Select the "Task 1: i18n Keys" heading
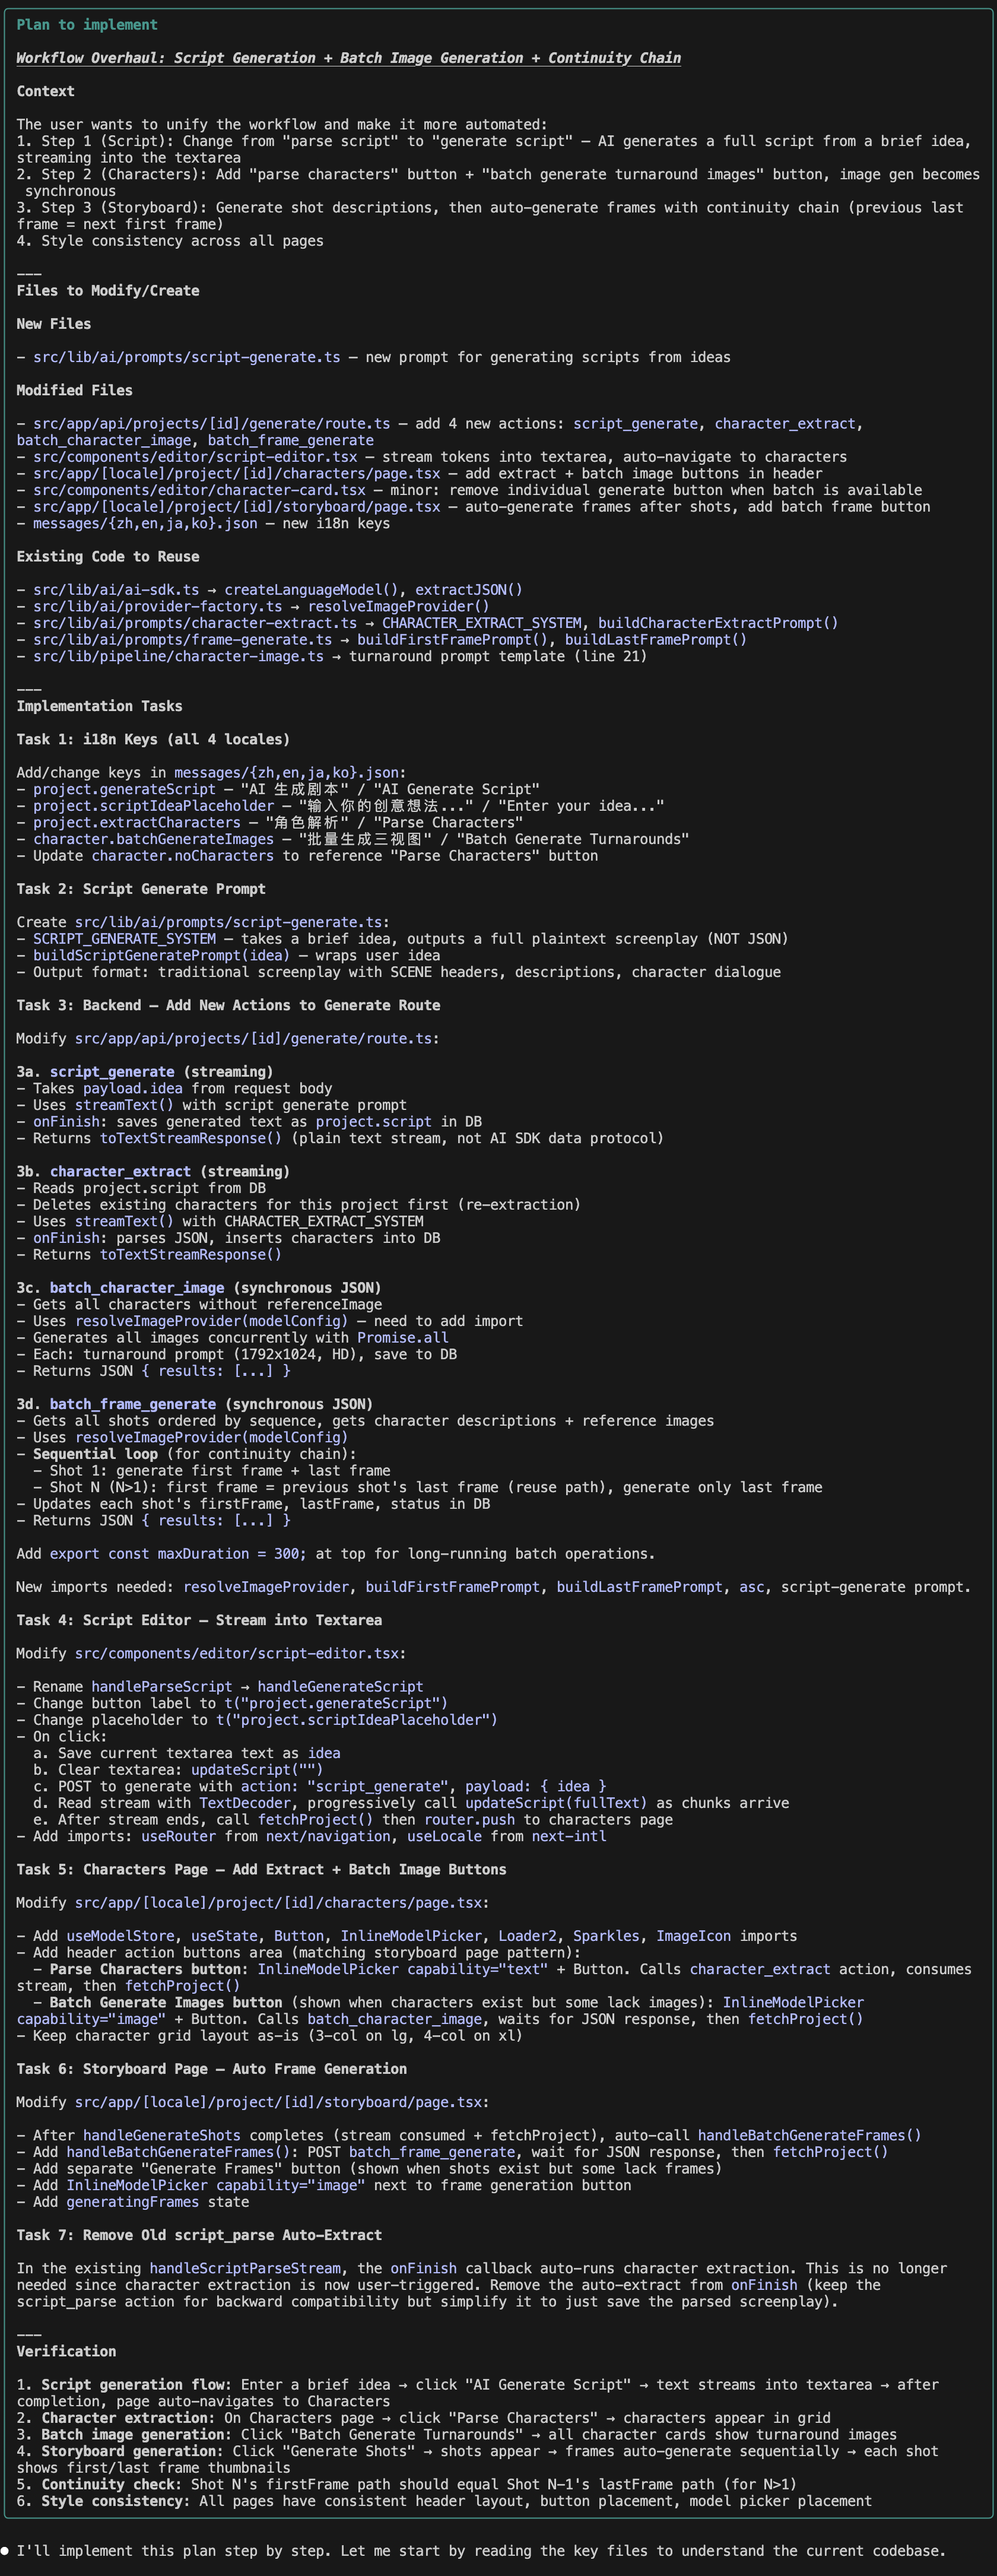Screen dimensions: 997x2576 tap(152, 740)
